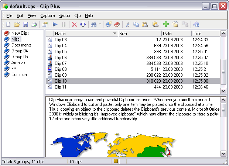Sort clips by the Name column header
This screenshot has height=166, width=229.
click(x=86, y=34)
